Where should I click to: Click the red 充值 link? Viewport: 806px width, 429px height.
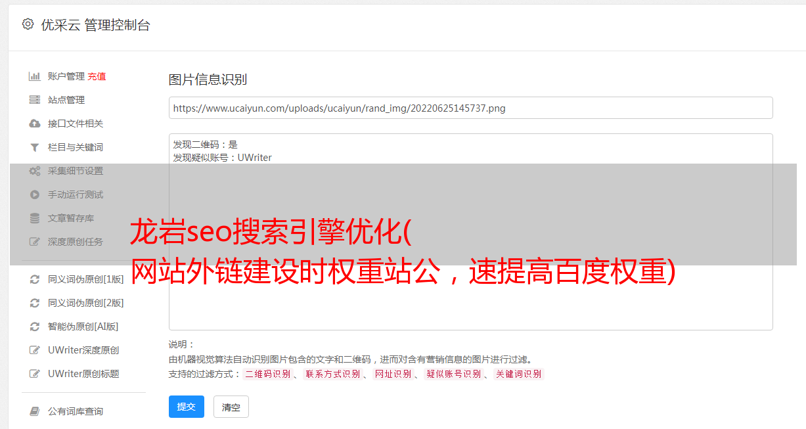(x=97, y=76)
